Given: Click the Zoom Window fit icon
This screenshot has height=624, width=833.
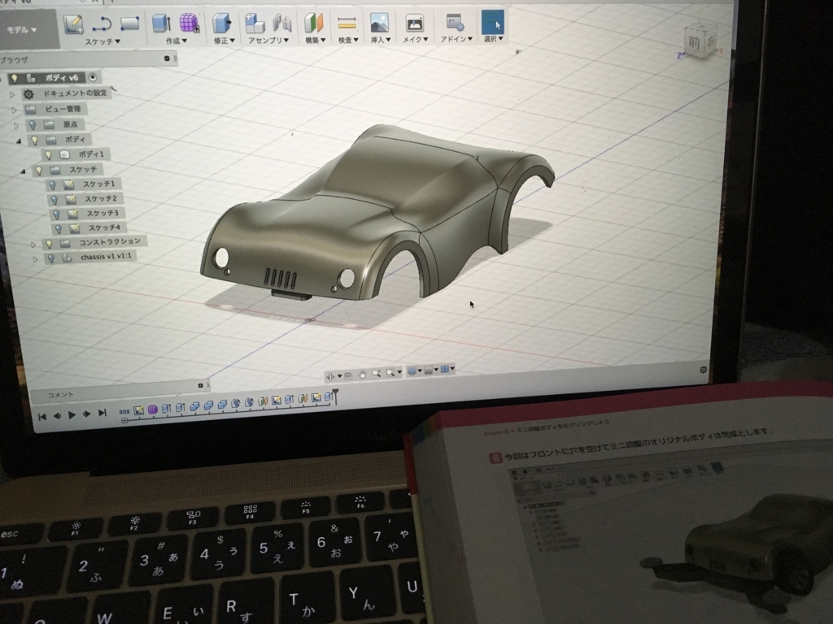Looking at the screenshot, I should coord(390,372).
